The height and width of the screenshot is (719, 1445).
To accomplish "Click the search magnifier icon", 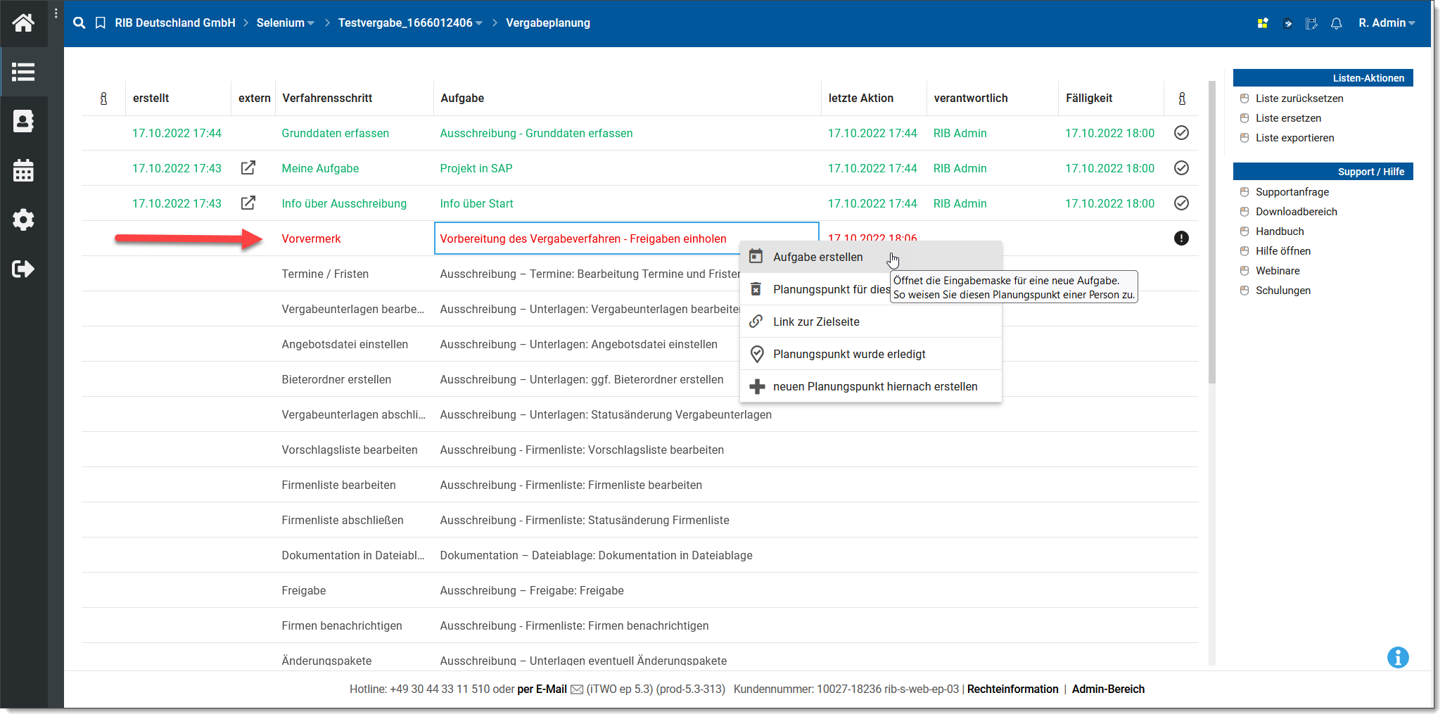I will [x=79, y=23].
